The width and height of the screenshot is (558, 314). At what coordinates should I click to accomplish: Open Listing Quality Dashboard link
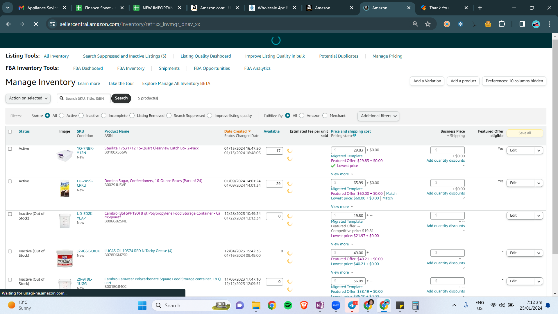click(x=206, y=56)
